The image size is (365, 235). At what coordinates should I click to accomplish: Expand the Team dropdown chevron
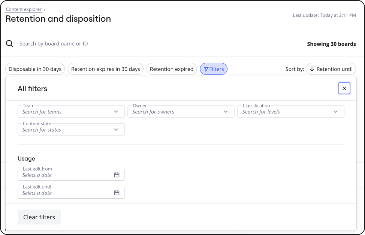116,112
